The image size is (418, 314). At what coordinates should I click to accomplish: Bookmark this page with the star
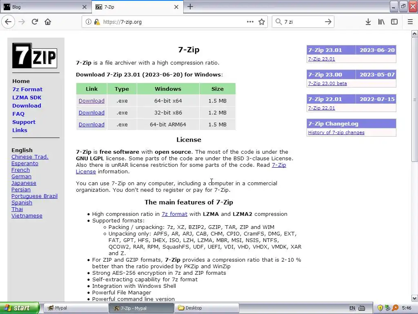(262, 22)
